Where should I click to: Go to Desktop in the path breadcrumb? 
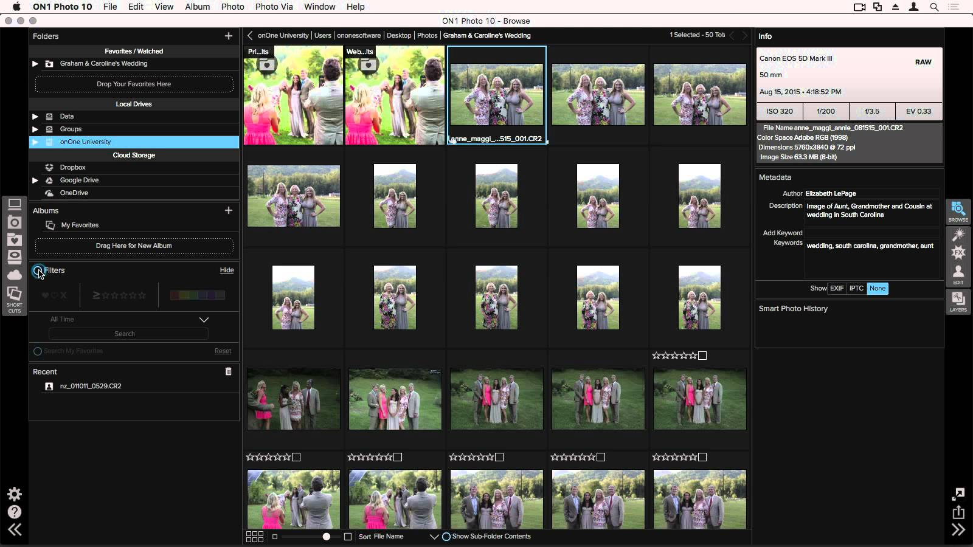(399, 35)
